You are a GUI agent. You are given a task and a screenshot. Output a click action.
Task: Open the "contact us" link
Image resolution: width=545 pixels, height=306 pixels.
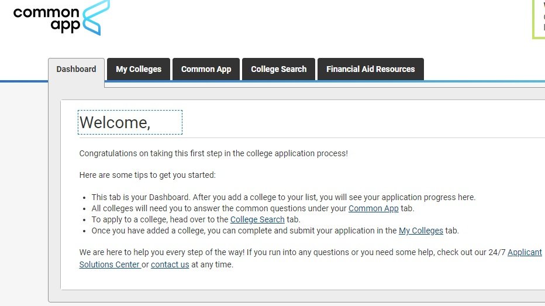coord(170,264)
